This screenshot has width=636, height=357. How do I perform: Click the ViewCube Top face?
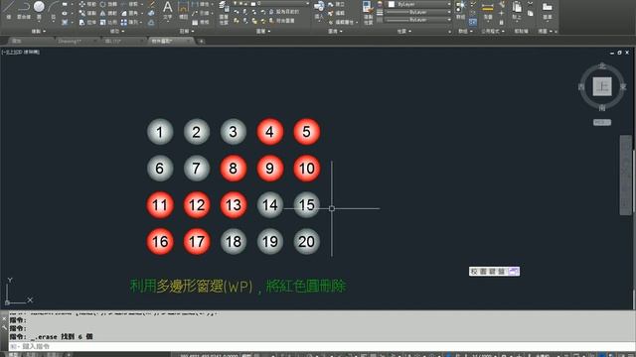[x=602, y=86]
